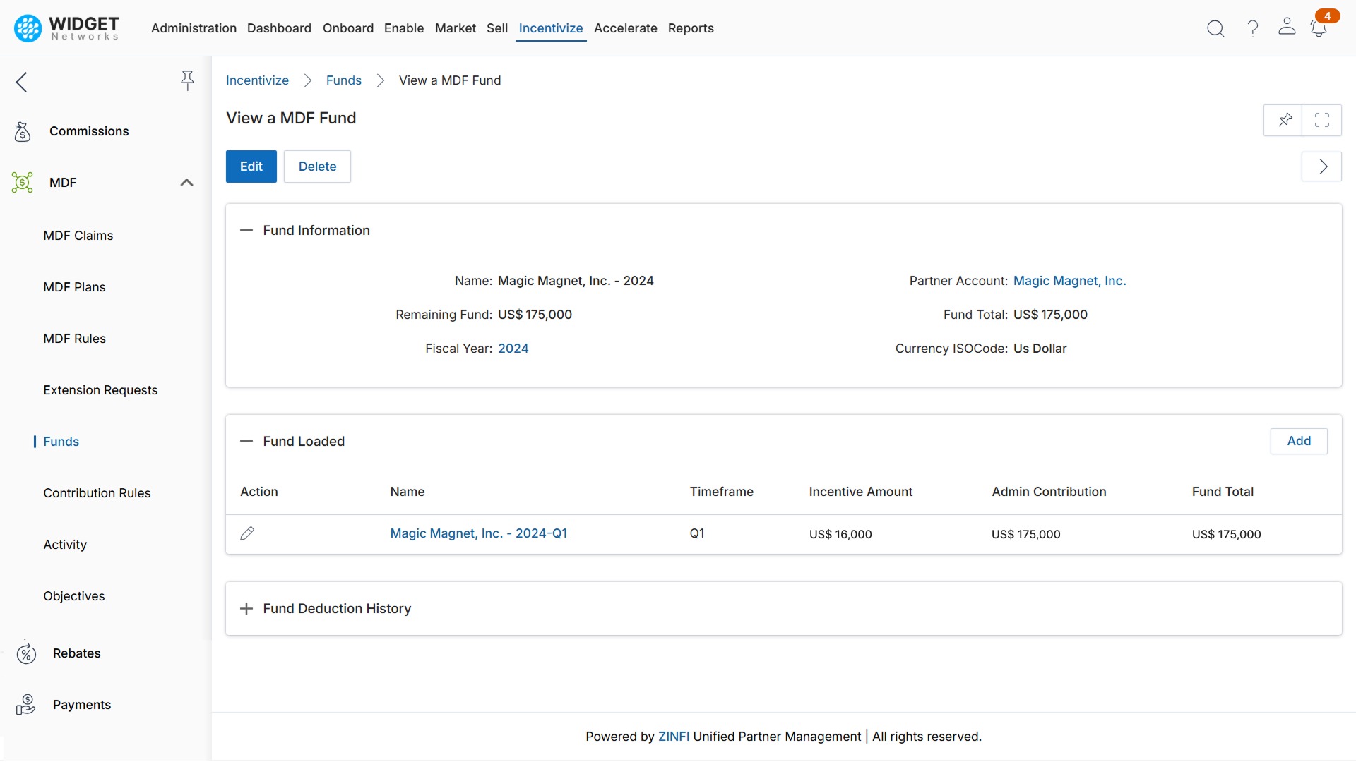1356x762 pixels.
Task: Click the Add button in Fund Loaded
Action: coord(1299,441)
